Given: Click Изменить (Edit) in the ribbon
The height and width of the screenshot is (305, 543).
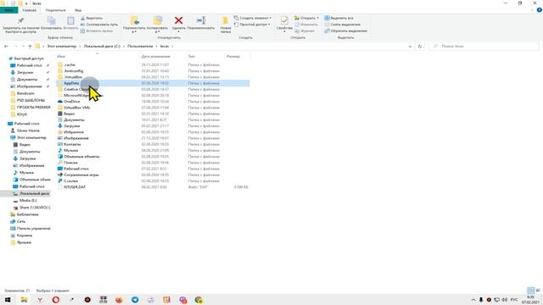Looking at the screenshot, I should tap(306, 25).
